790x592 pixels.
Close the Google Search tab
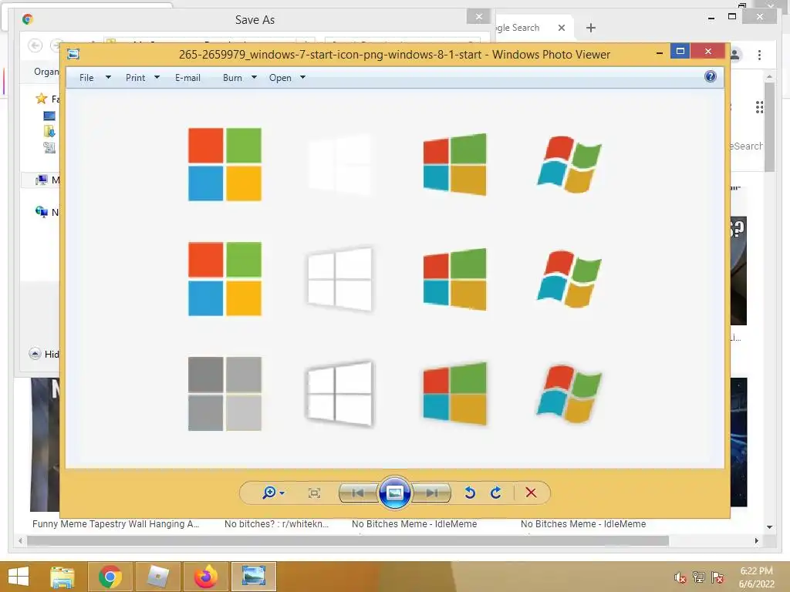click(562, 28)
